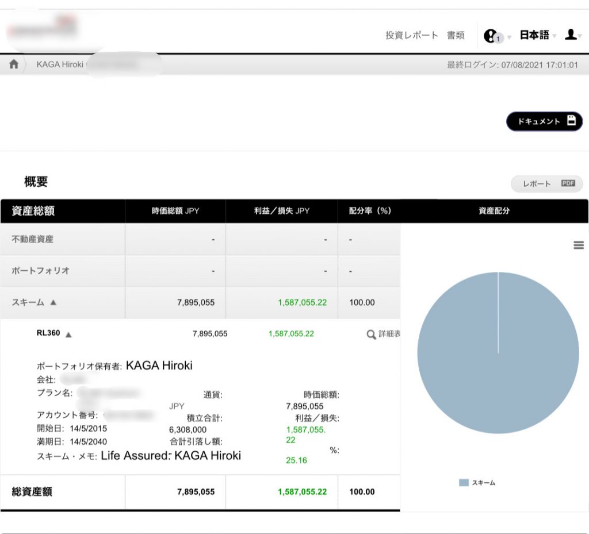This screenshot has width=589, height=534.
Task: Click the magnifier icon beside 詳細表
Action: tap(372, 334)
